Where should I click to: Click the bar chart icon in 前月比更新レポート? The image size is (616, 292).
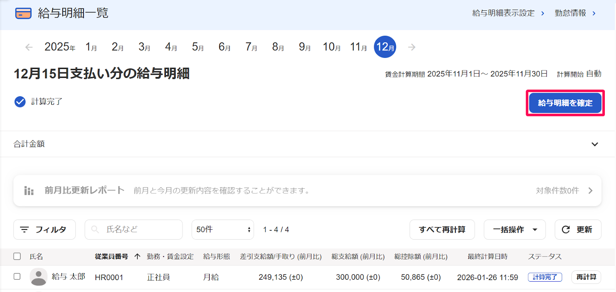point(29,191)
